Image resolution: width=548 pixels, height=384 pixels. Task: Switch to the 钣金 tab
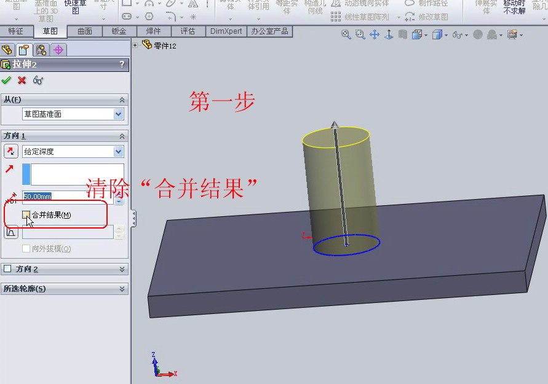pyautogui.click(x=119, y=31)
